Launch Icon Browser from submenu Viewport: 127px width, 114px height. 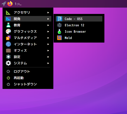pos(79,31)
